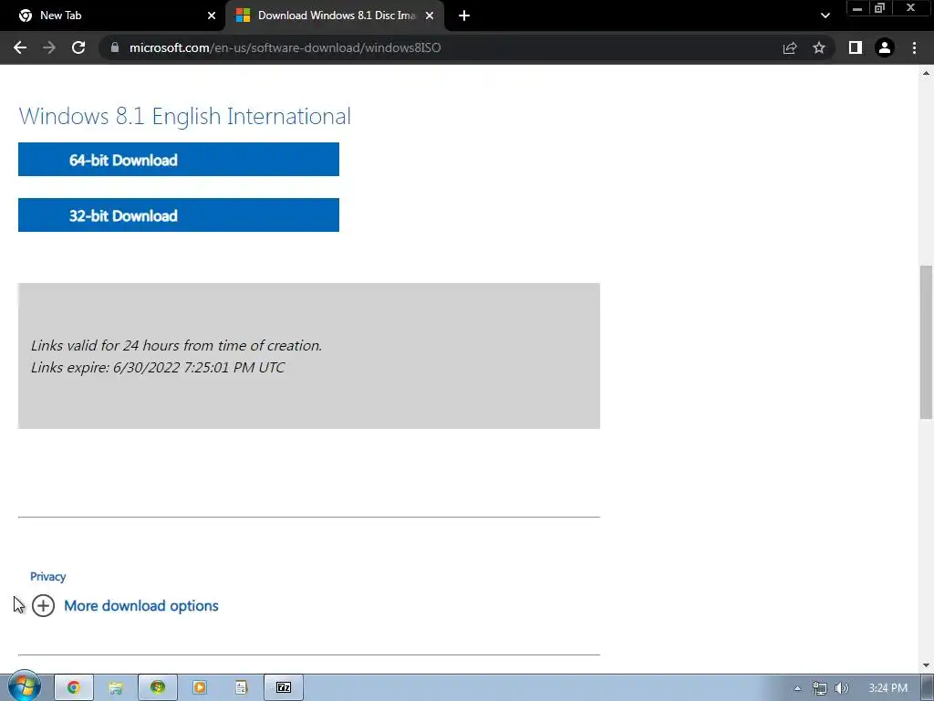Toggle the browser side panel icon
This screenshot has height=701, width=934.
coord(856,47)
